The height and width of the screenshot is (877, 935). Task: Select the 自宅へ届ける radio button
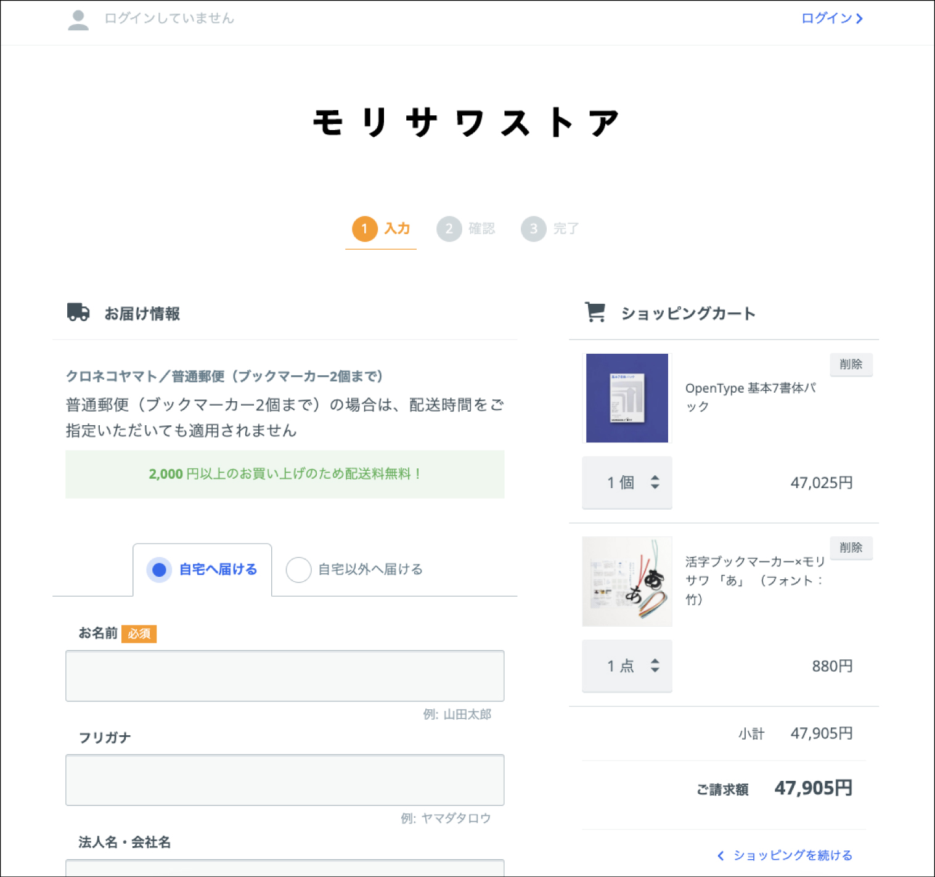pos(159,569)
